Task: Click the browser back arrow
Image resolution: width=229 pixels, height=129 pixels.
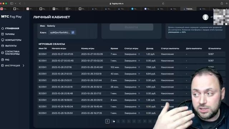Action: coord(20,3)
